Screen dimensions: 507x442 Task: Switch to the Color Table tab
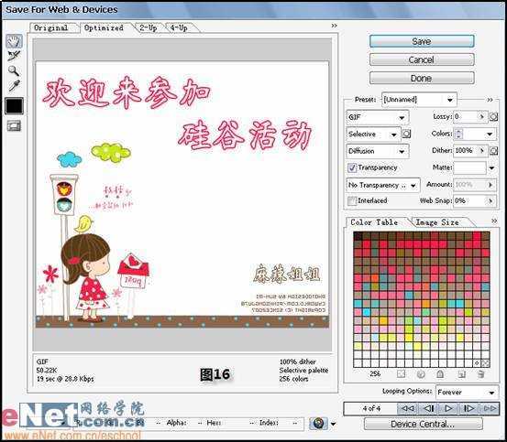374,222
